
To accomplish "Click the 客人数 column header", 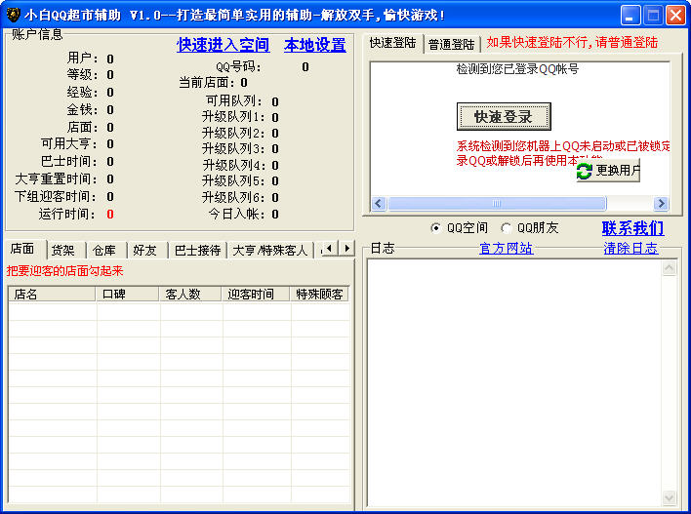I will coord(190,295).
